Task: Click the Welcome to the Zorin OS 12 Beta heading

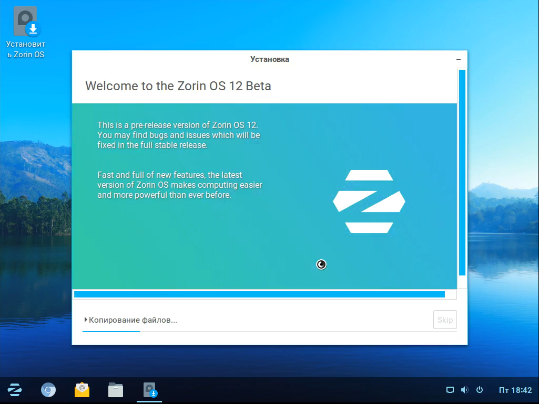Action: (x=178, y=86)
